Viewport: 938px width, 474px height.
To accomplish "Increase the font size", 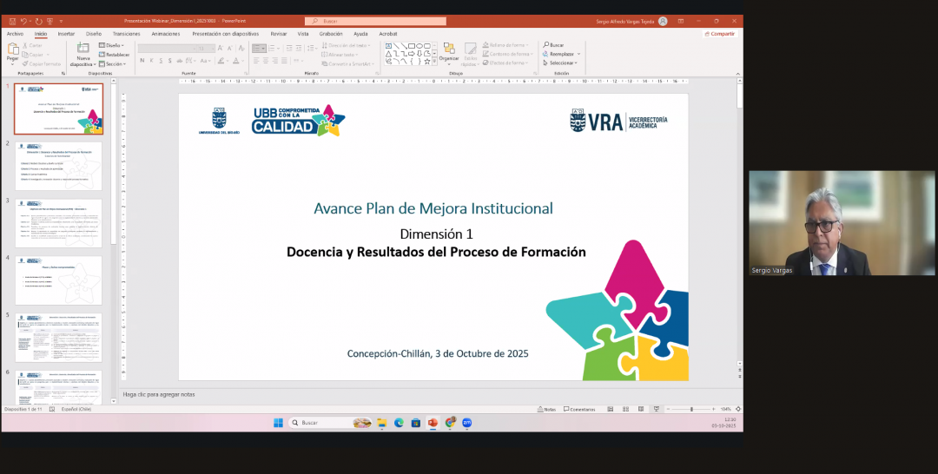I will pos(220,49).
